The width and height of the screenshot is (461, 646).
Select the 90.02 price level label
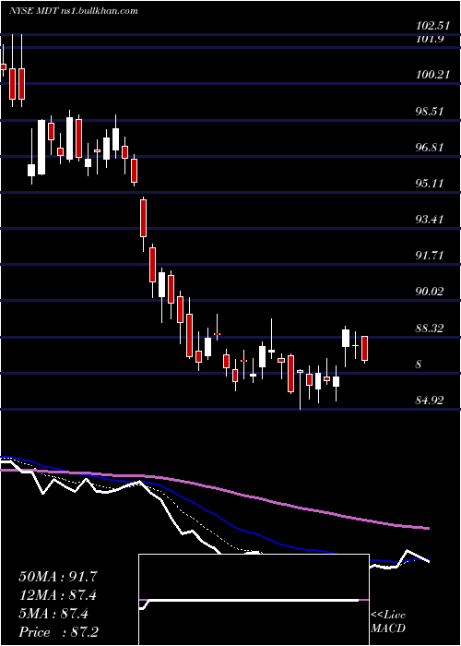click(431, 292)
